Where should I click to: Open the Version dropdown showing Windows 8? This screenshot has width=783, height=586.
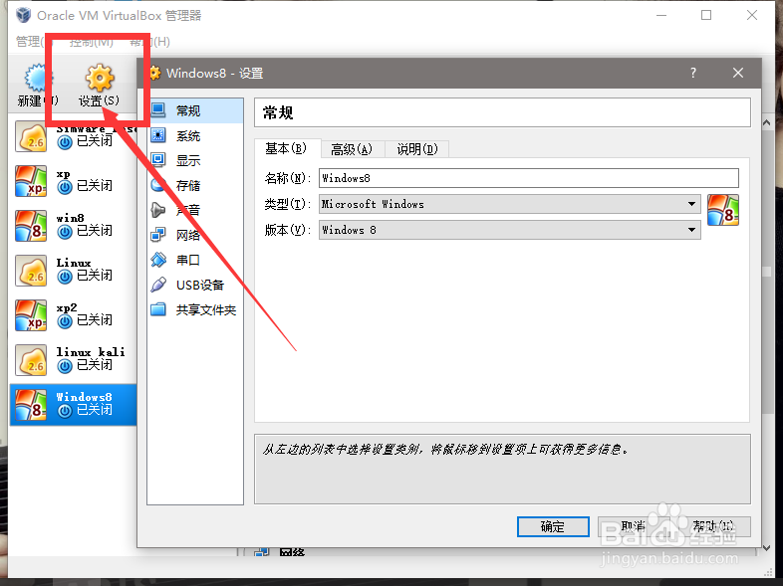point(510,230)
